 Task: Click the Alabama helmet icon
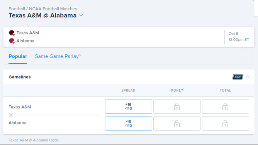(x=12, y=41)
